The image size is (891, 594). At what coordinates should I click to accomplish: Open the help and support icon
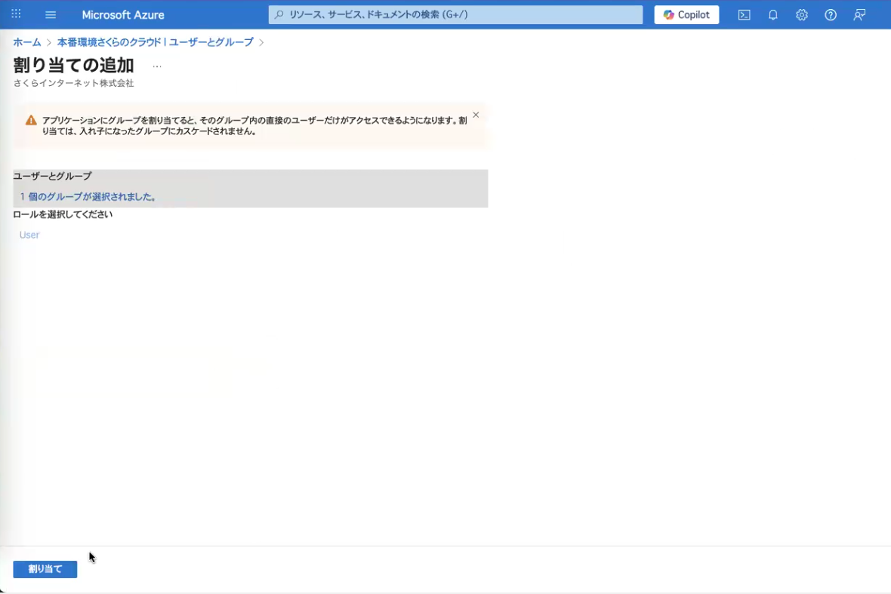(831, 15)
